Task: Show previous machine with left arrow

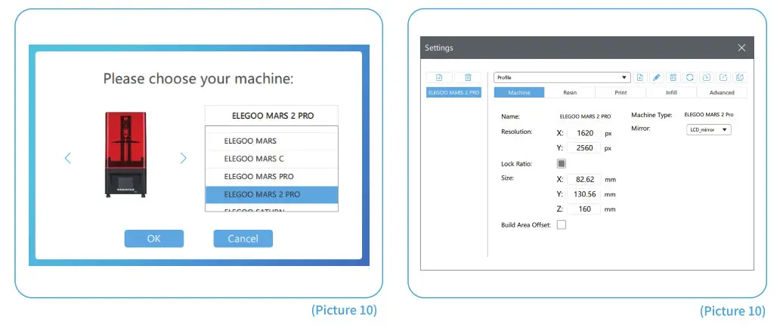Action: pos(68,158)
